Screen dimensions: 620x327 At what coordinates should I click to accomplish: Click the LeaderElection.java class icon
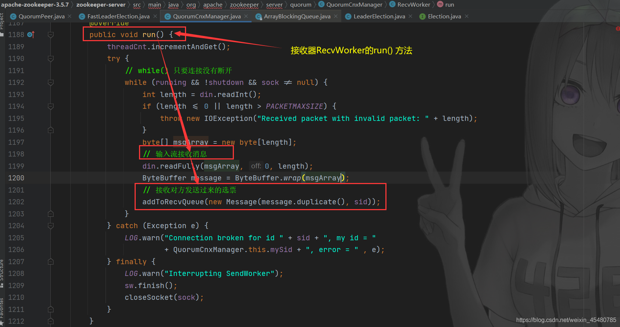pos(348,16)
